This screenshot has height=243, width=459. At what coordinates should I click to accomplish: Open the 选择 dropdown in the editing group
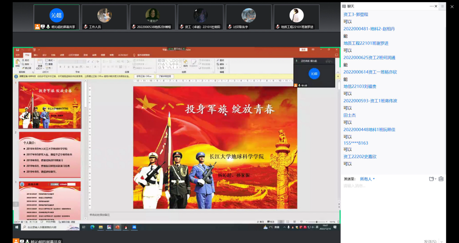[221, 68]
